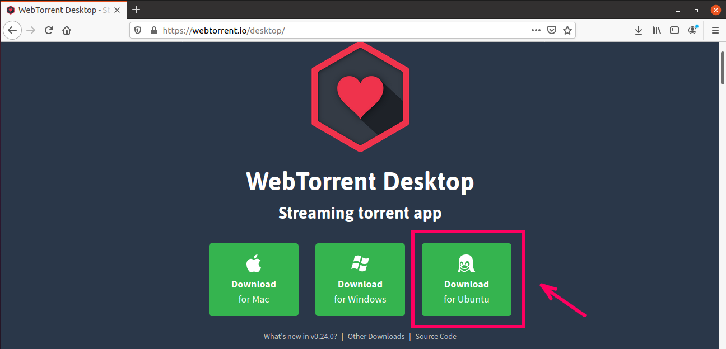Viewport: 726px width, 349px height.
Task: Download WebTorrent for Windows
Action: pos(360,280)
